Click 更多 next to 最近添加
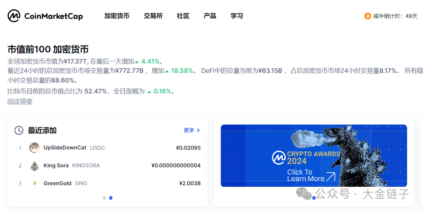 [192, 130]
